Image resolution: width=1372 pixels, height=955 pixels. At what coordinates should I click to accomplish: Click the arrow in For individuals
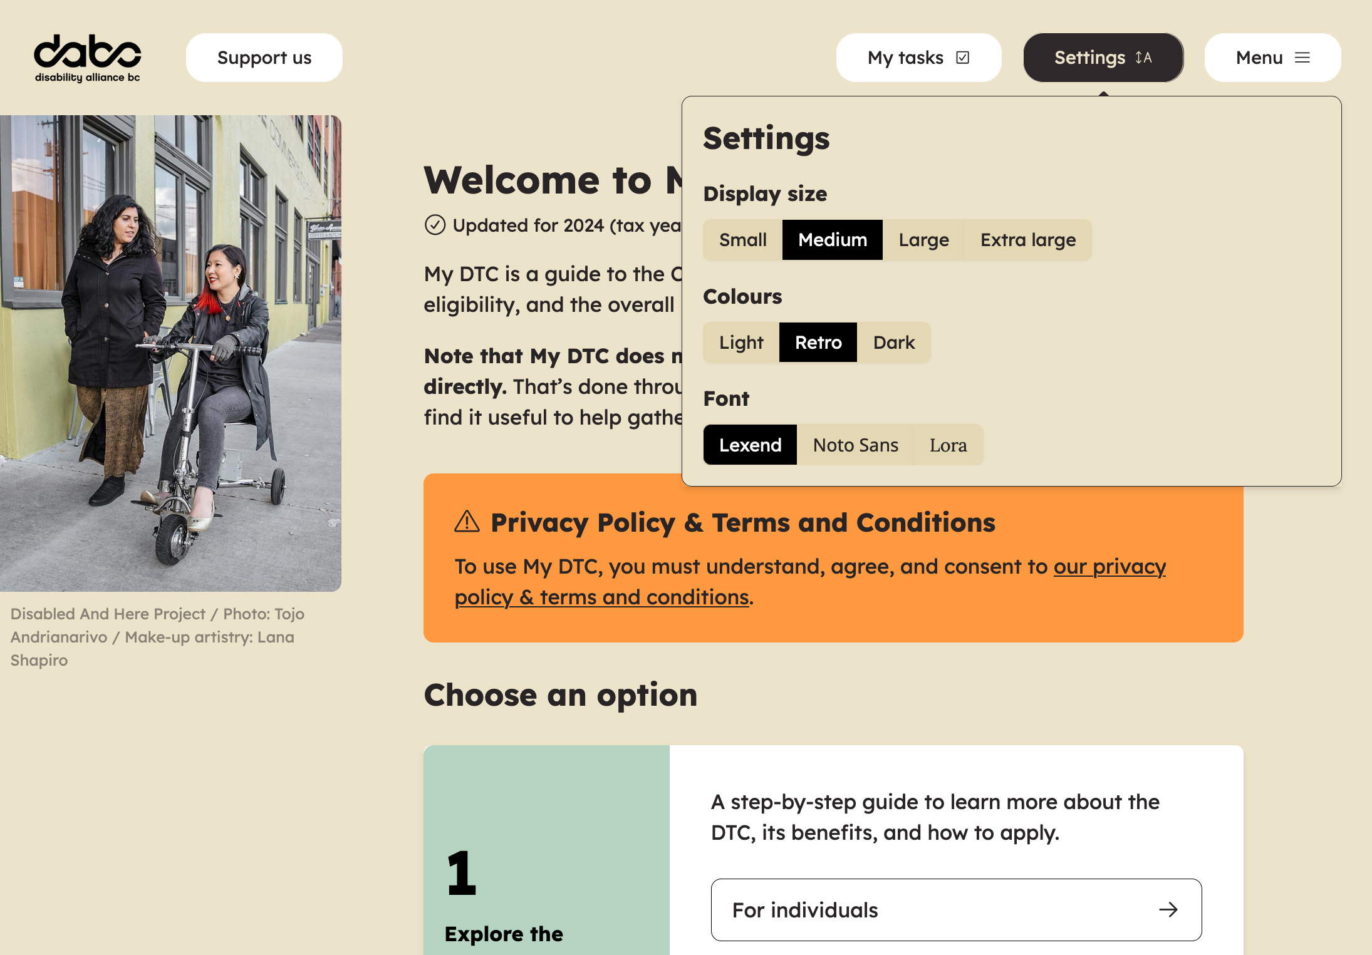(x=1168, y=909)
